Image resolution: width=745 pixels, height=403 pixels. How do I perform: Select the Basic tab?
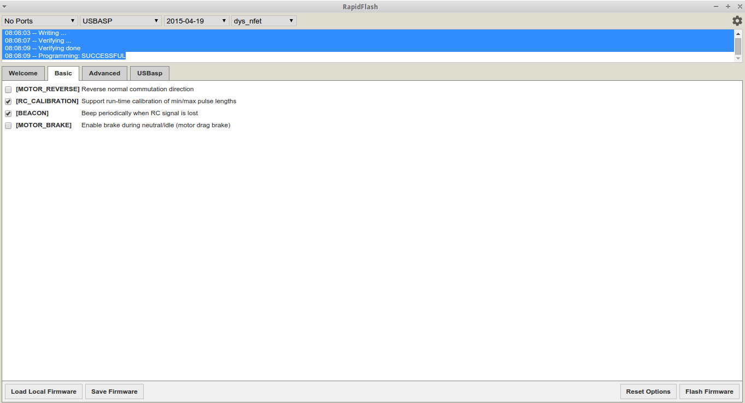point(63,73)
